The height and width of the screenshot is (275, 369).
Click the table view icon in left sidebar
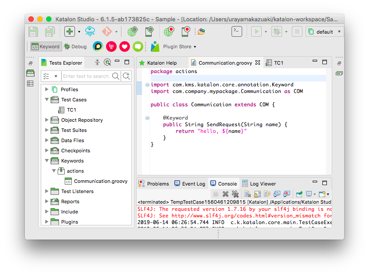30,83
